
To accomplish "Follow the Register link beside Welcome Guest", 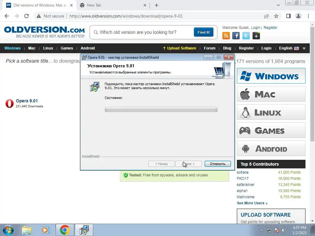I will coord(270,27).
